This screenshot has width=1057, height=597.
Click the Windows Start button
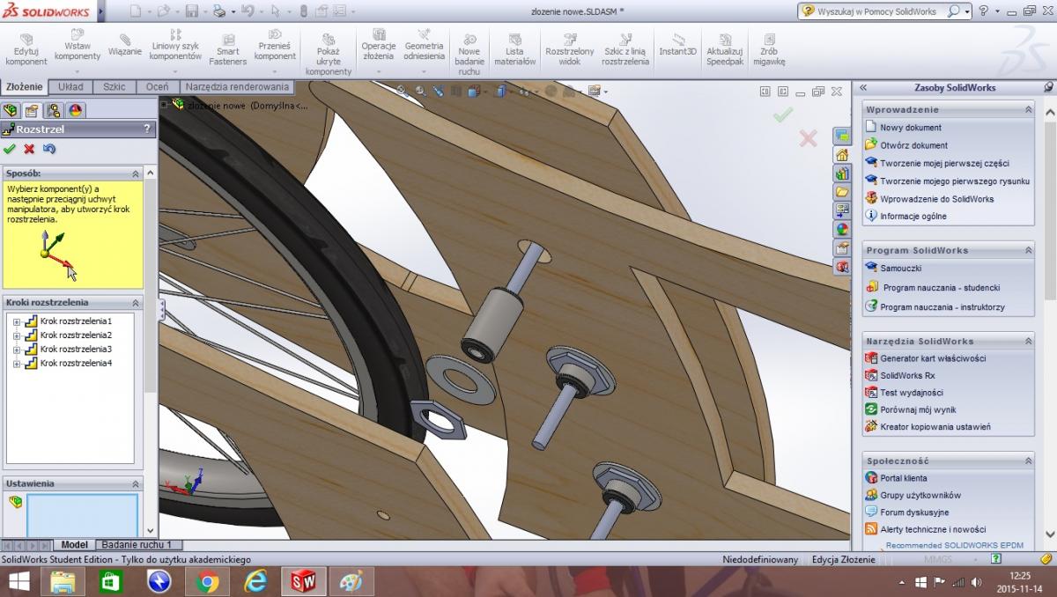pos(19,581)
